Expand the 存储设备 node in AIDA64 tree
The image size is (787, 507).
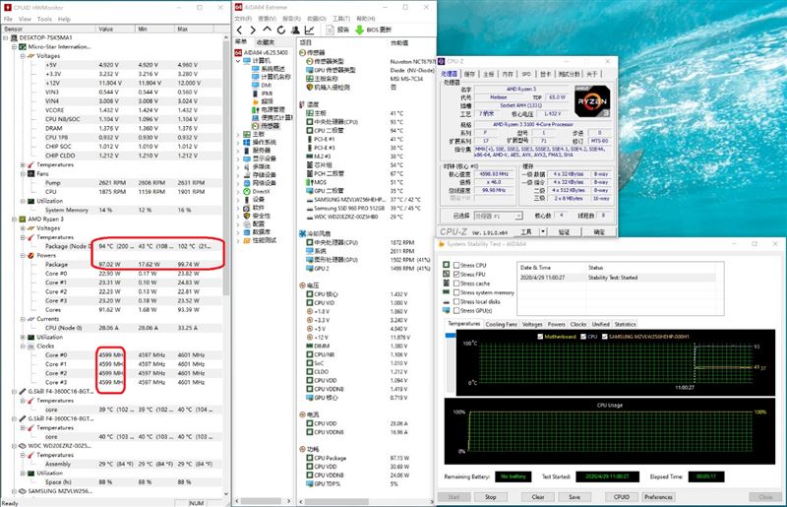point(238,175)
